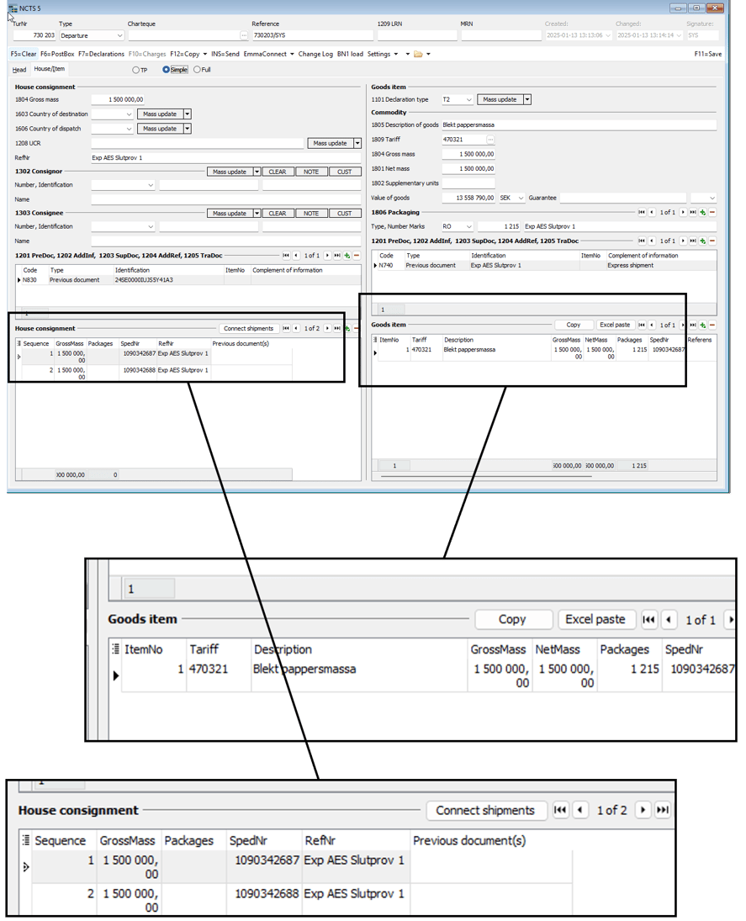
Task: Open tariff lookup ellipsis next to 470321
Action: (x=490, y=140)
